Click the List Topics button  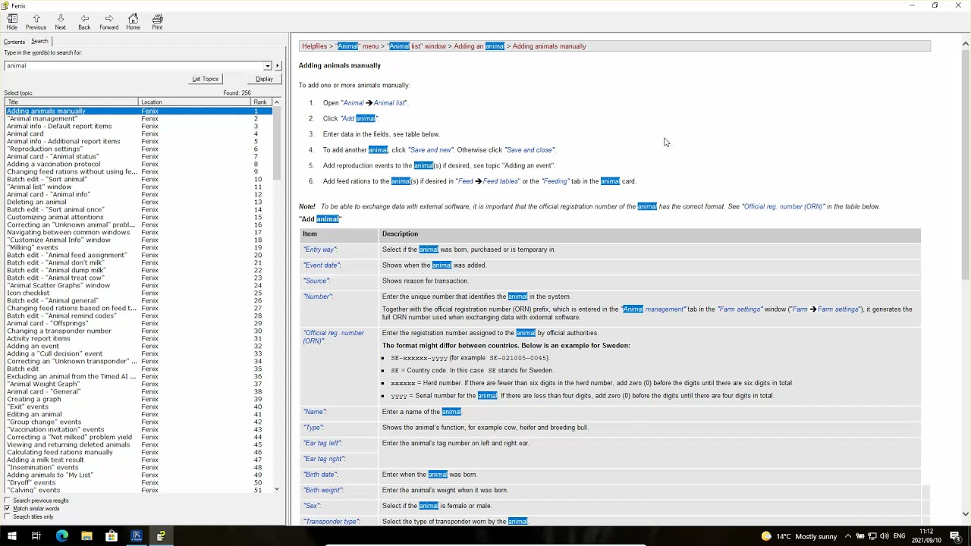click(x=206, y=79)
